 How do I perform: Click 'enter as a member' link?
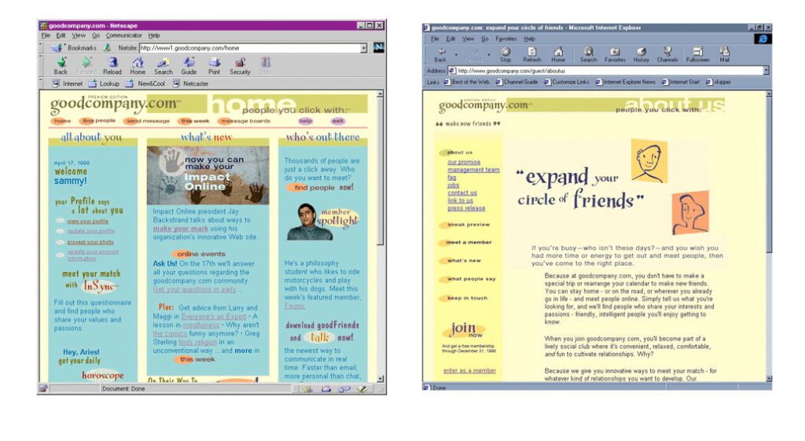[x=469, y=371]
